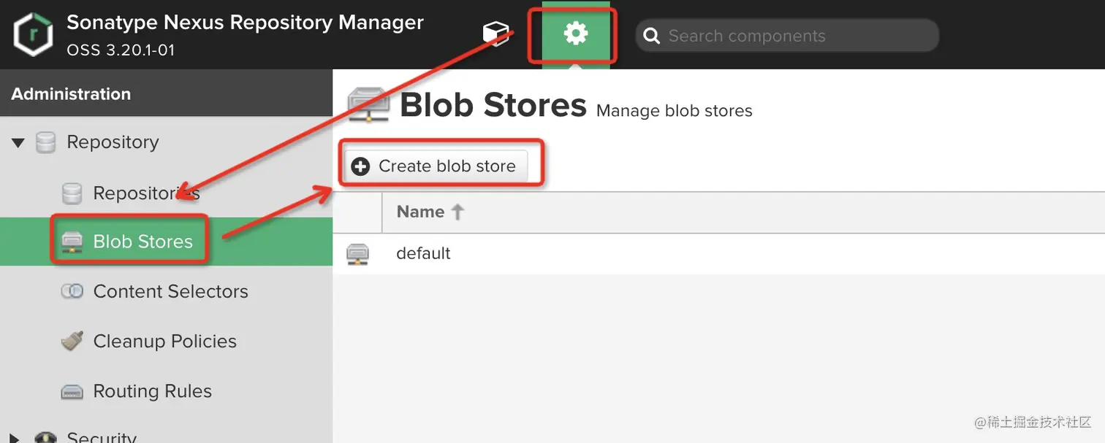Click the Browse cube icon in header
The height and width of the screenshot is (443, 1105).
(495, 34)
